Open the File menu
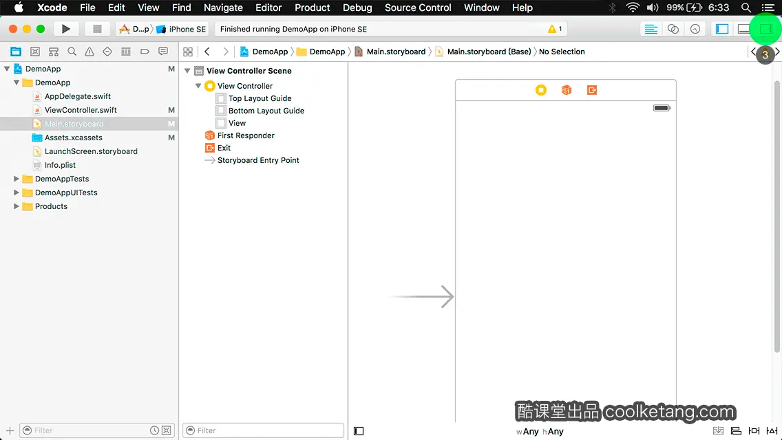This screenshot has width=782, height=440. [88, 8]
